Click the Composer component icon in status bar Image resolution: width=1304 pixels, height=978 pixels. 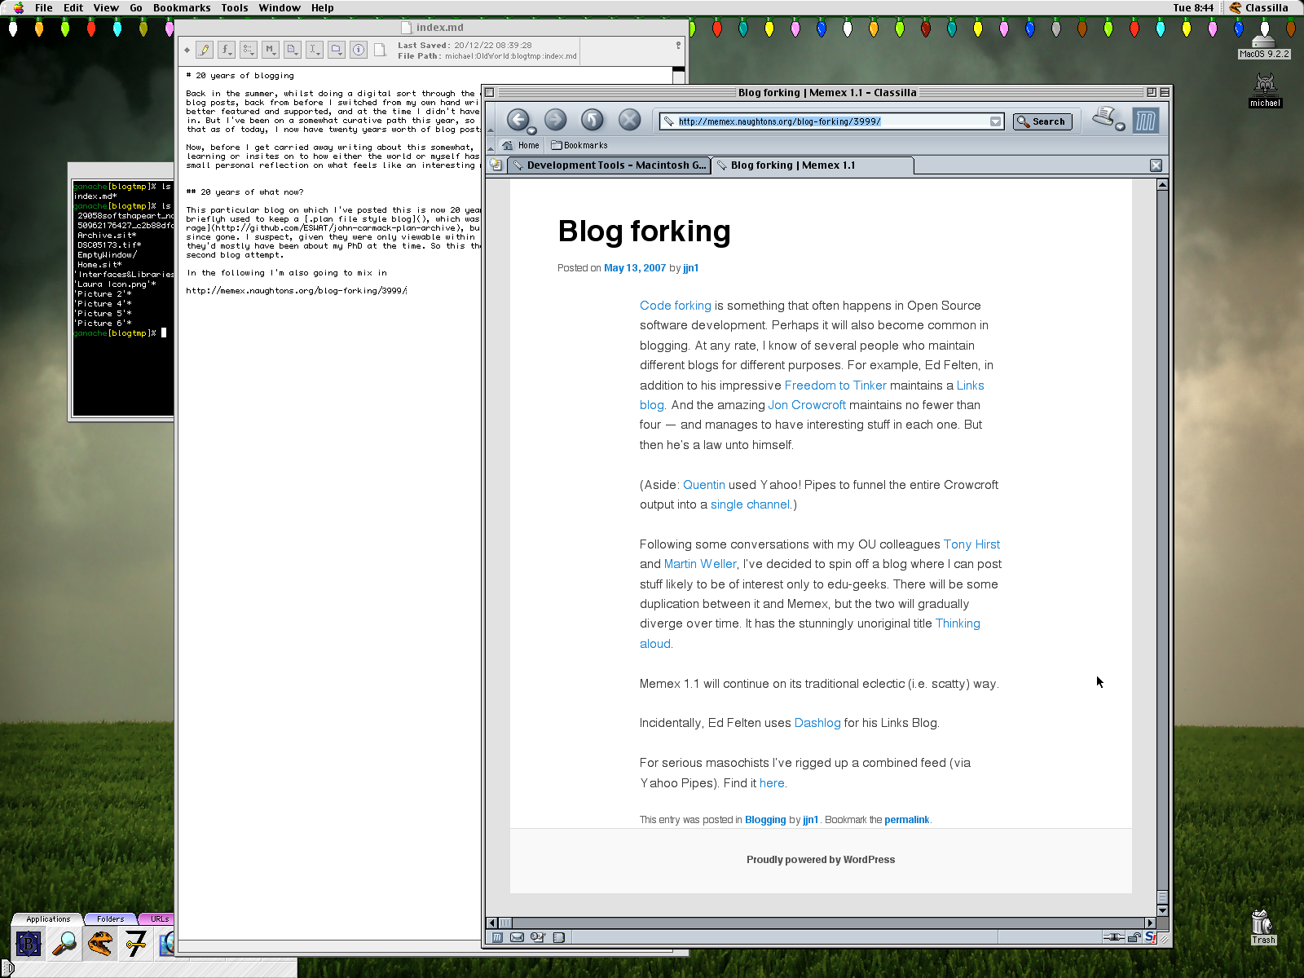tap(537, 937)
